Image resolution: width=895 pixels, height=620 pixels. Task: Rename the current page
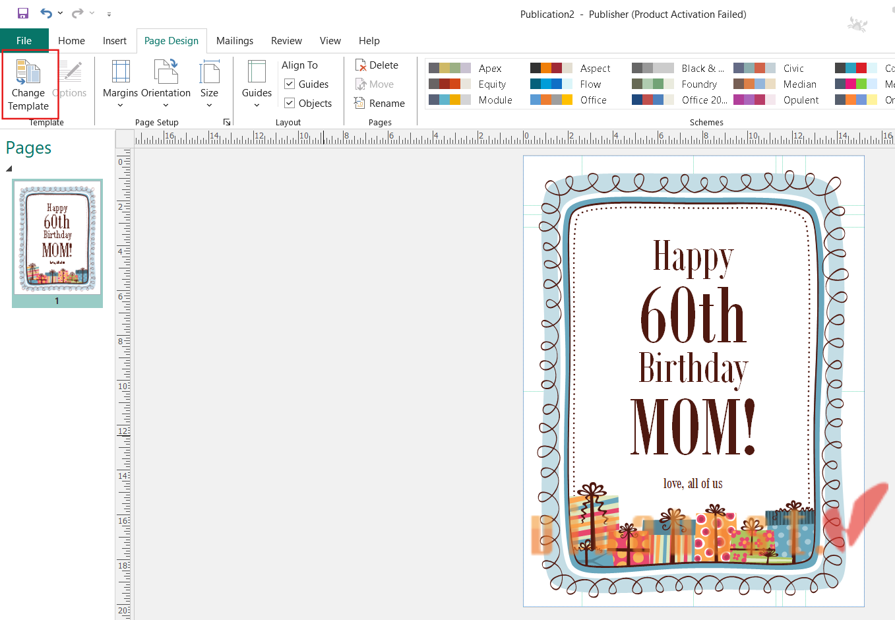[x=379, y=104]
